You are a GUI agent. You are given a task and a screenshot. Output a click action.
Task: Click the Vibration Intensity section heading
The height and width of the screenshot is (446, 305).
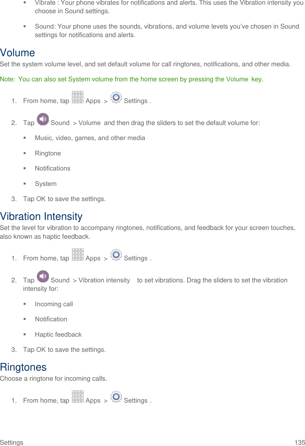[x=41, y=216]
